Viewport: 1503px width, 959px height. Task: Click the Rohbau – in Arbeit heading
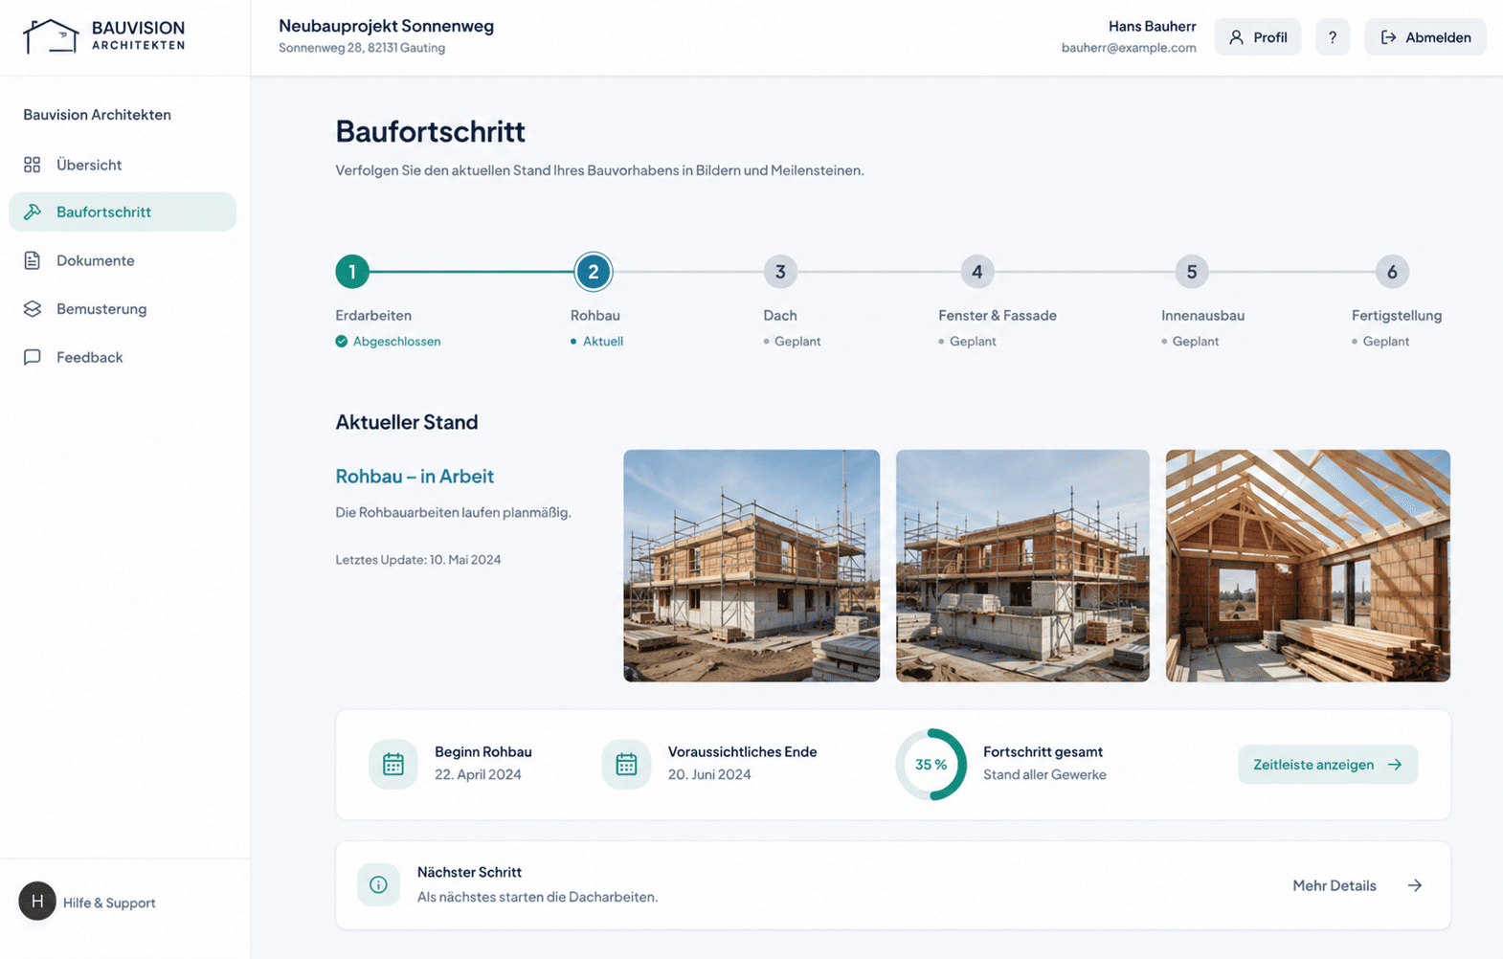coord(415,476)
